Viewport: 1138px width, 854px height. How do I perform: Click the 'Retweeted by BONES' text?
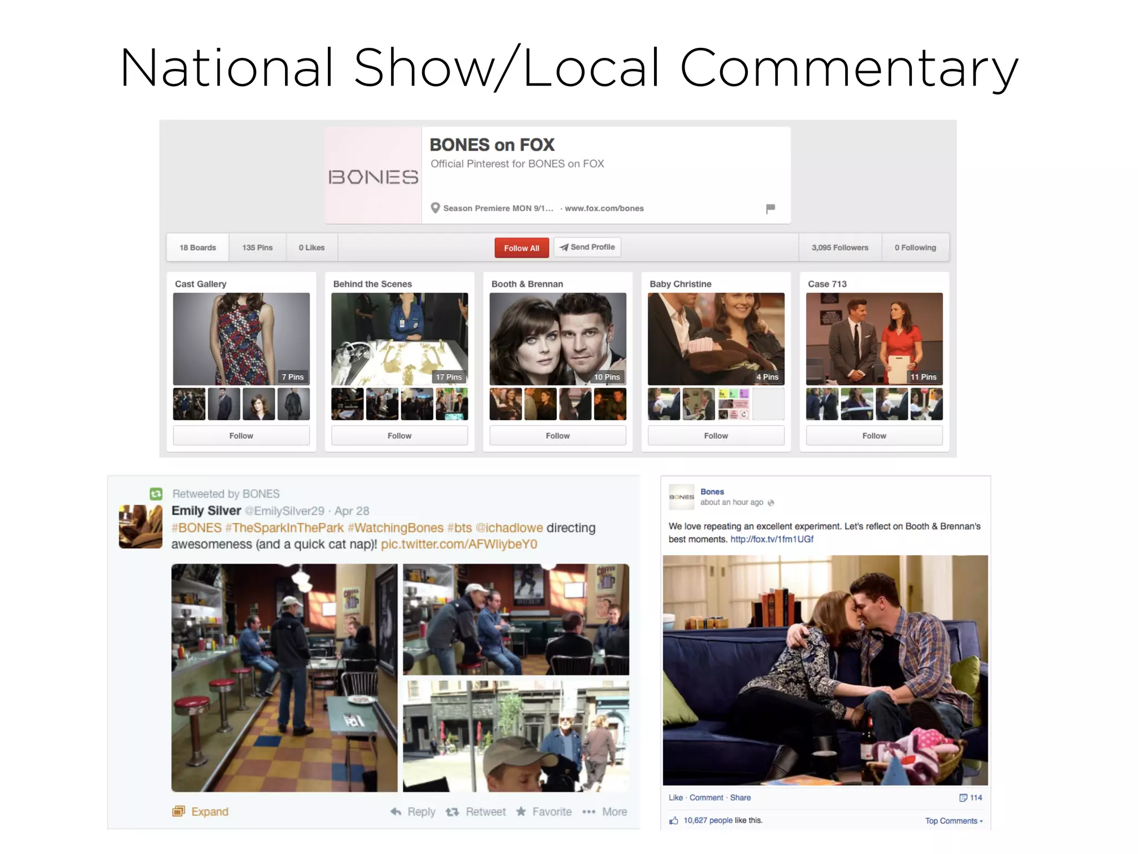point(226,494)
